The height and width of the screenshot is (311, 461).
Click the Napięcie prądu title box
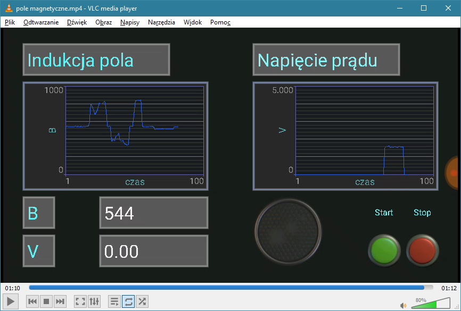coord(326,60)
